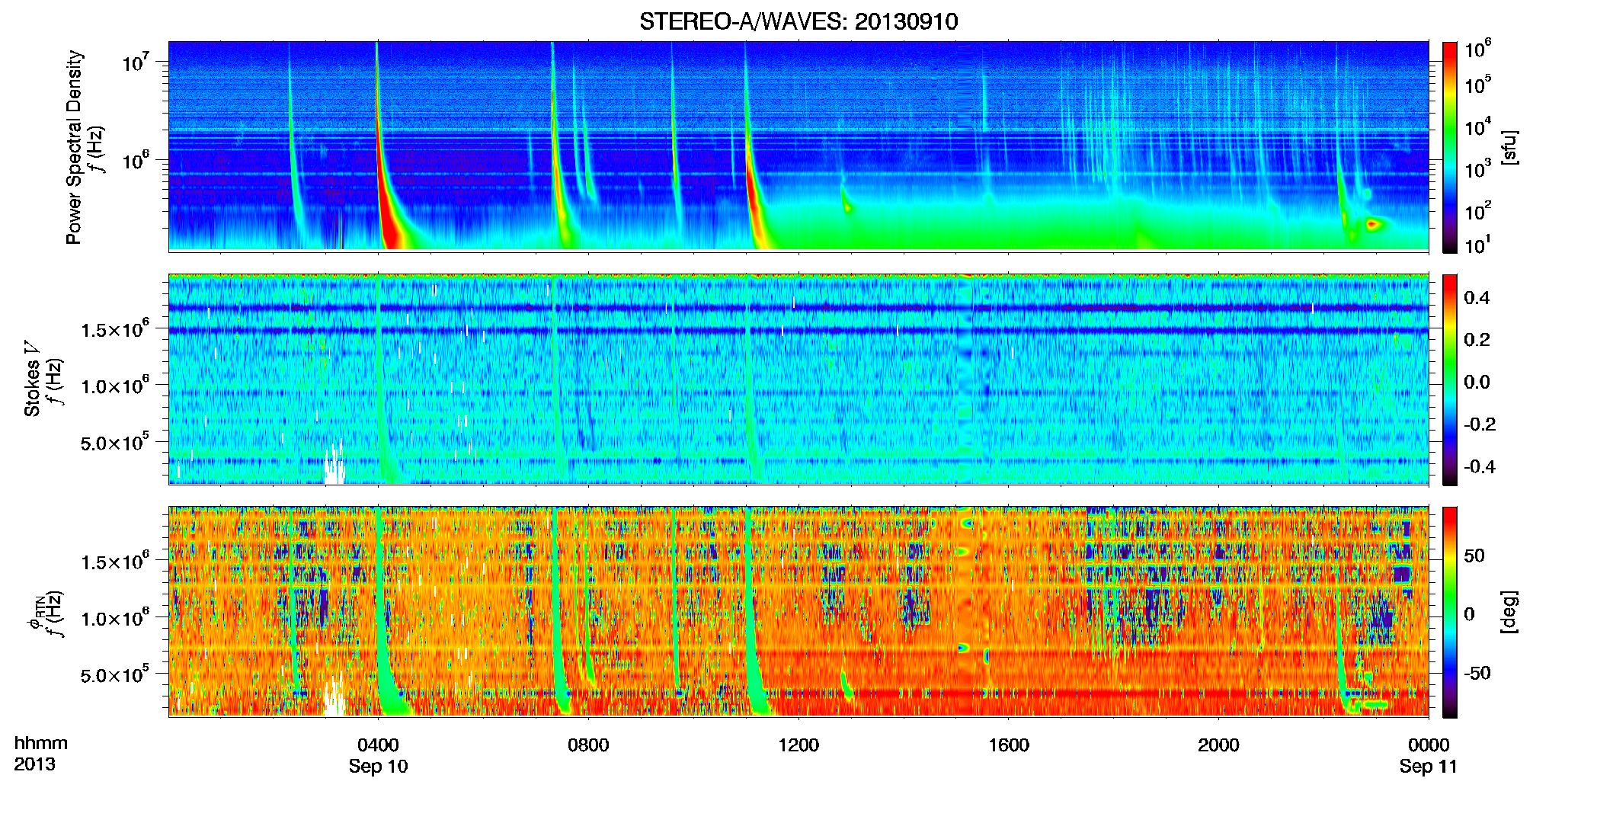
Task: Select the 0800 time tick label
Action: [588, 745]
